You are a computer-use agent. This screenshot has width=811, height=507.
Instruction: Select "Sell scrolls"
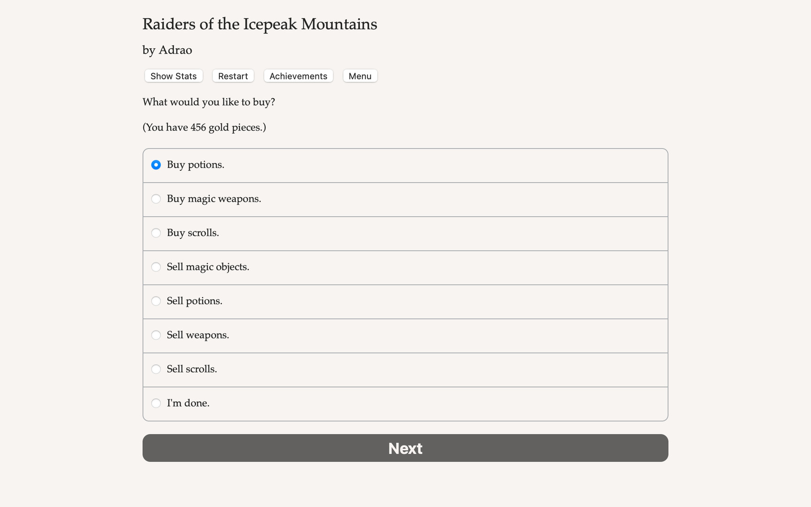156,369
